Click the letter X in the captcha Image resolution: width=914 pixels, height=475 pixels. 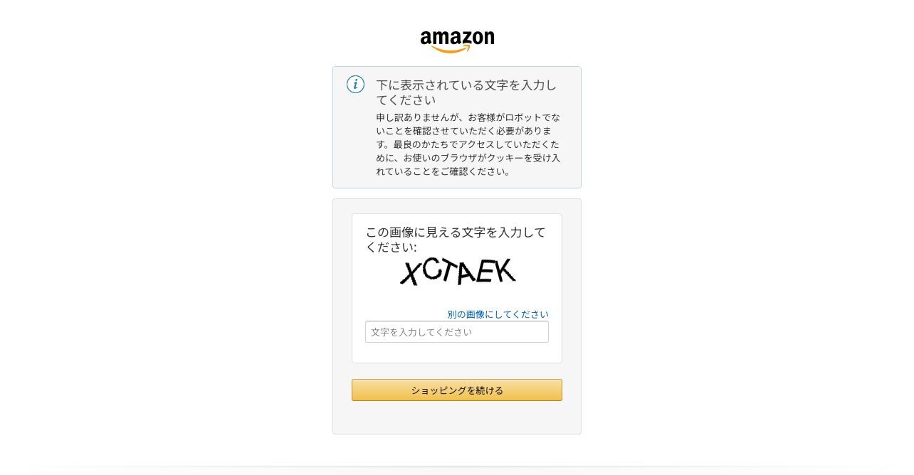tap(411, 272)
